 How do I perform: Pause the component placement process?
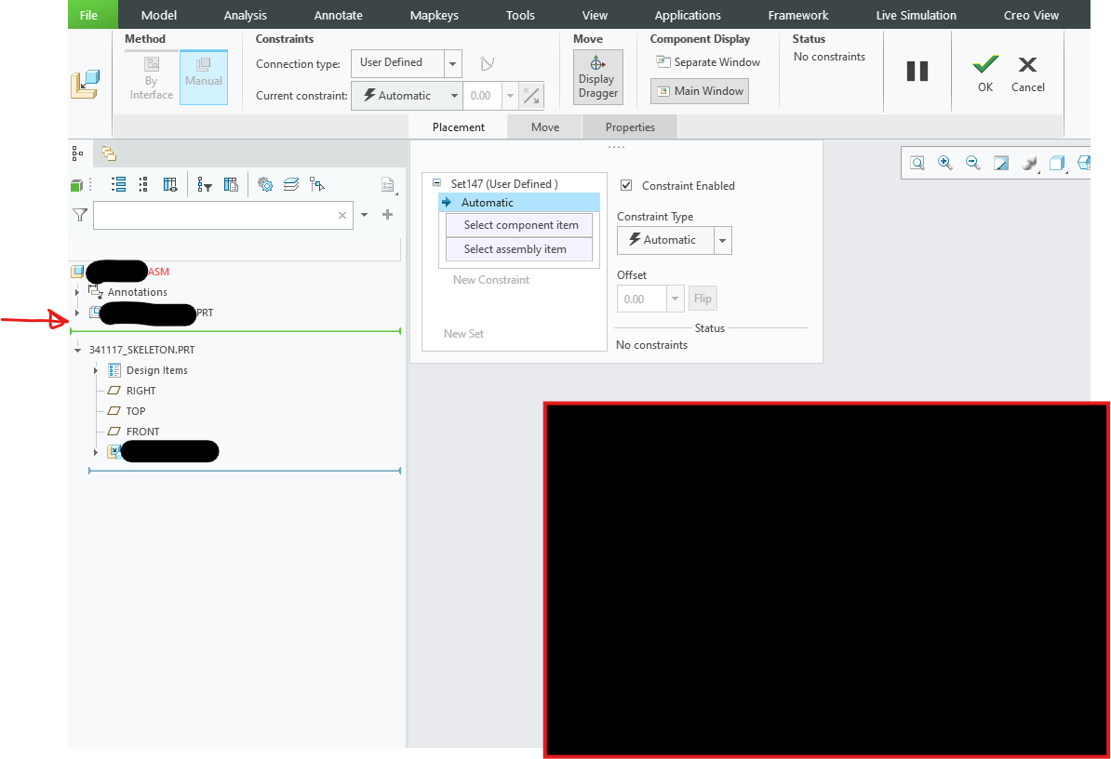[x=917, y=71]
